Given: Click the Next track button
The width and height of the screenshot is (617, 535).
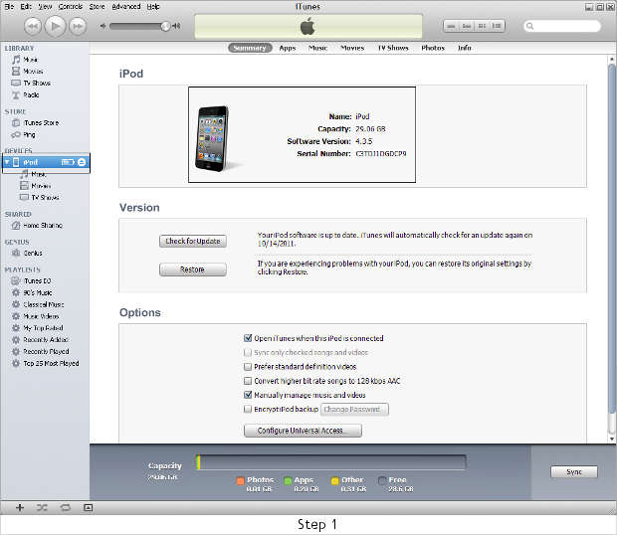Looking at the screenshot, I should pos(78,26).
